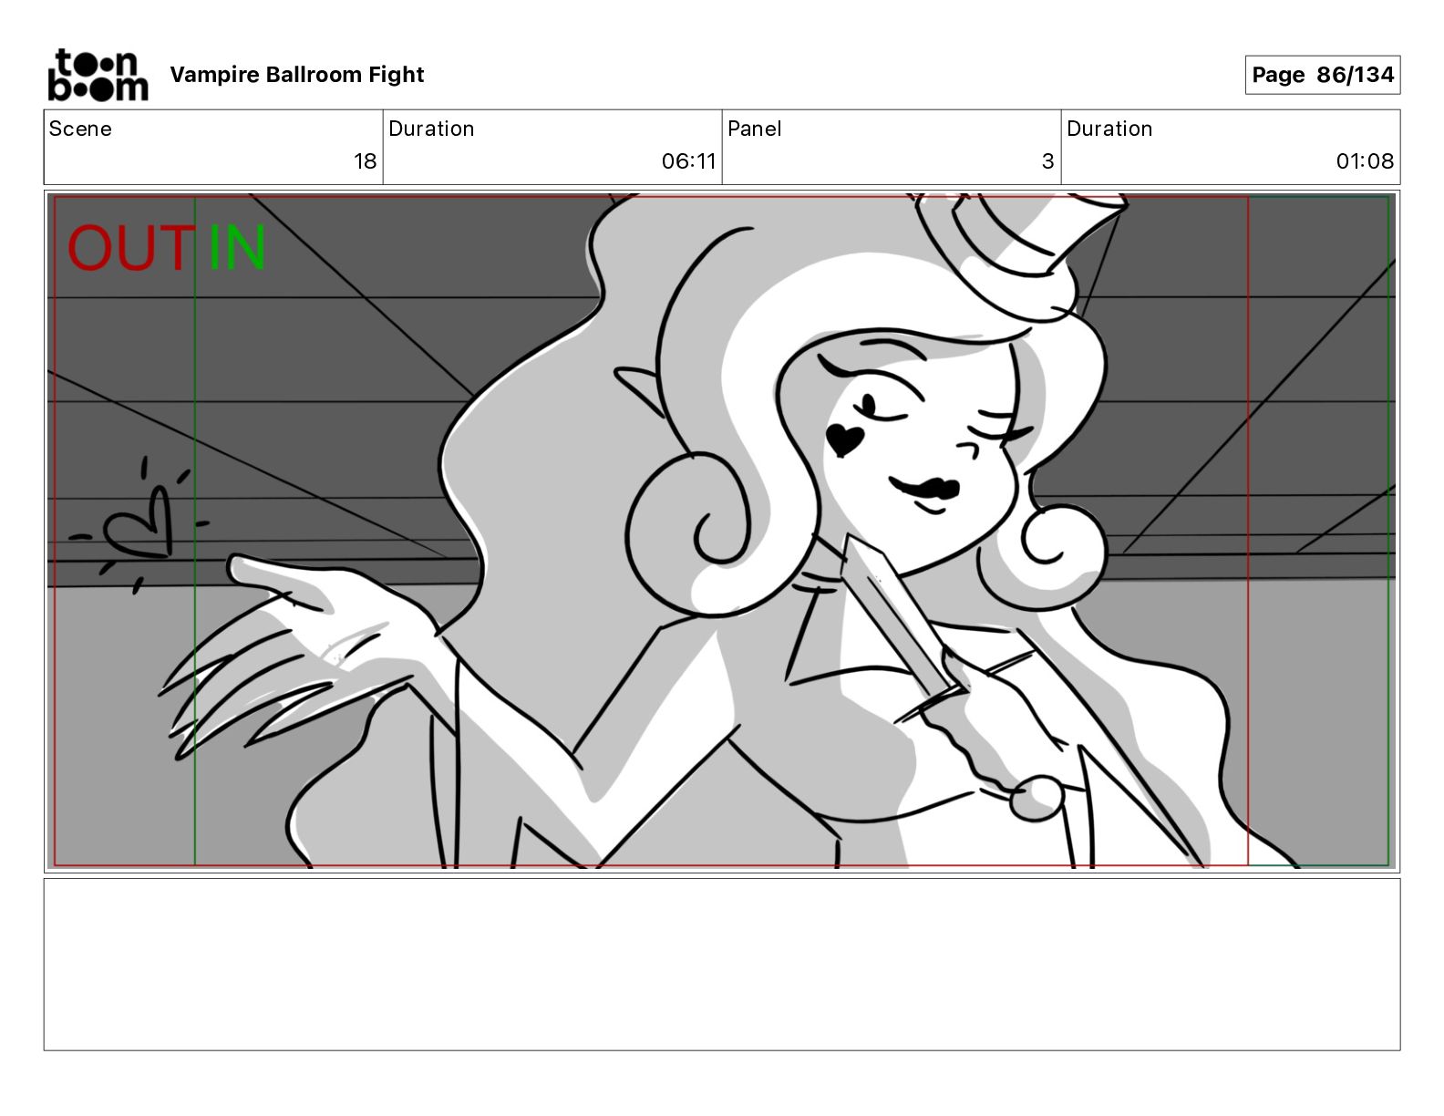1444x1116 pixels.
Task: Click the red 'OUT' camera label
Action: [130, 248]
